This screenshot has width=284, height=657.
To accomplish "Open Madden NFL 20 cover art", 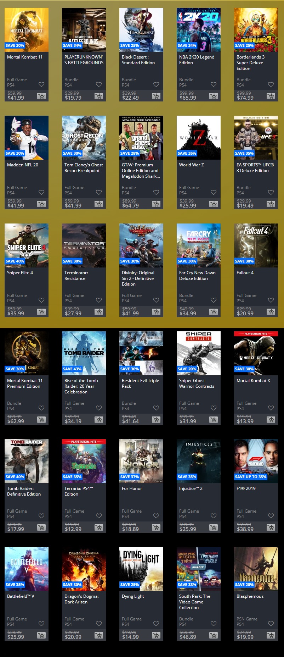I will click(27, 138).
